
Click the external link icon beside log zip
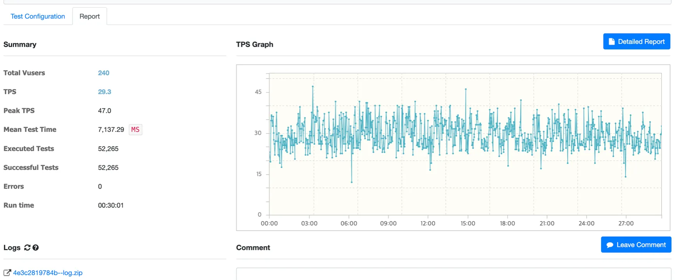click(x=7, y=273)
